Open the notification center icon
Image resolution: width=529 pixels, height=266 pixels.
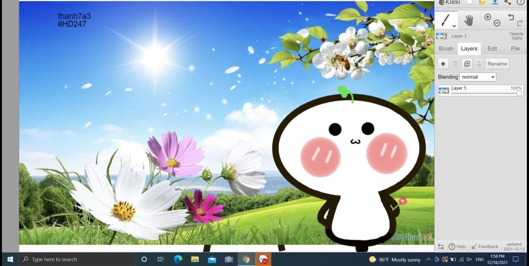pyautogui.click(x=516, y=259)
